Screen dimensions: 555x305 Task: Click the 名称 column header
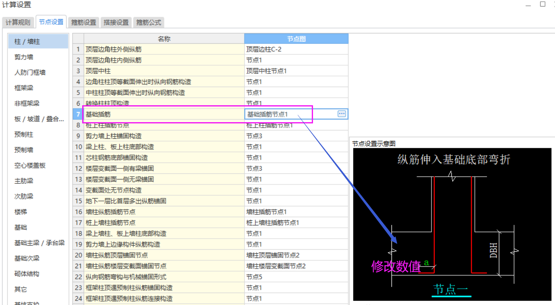coord(164,39)
